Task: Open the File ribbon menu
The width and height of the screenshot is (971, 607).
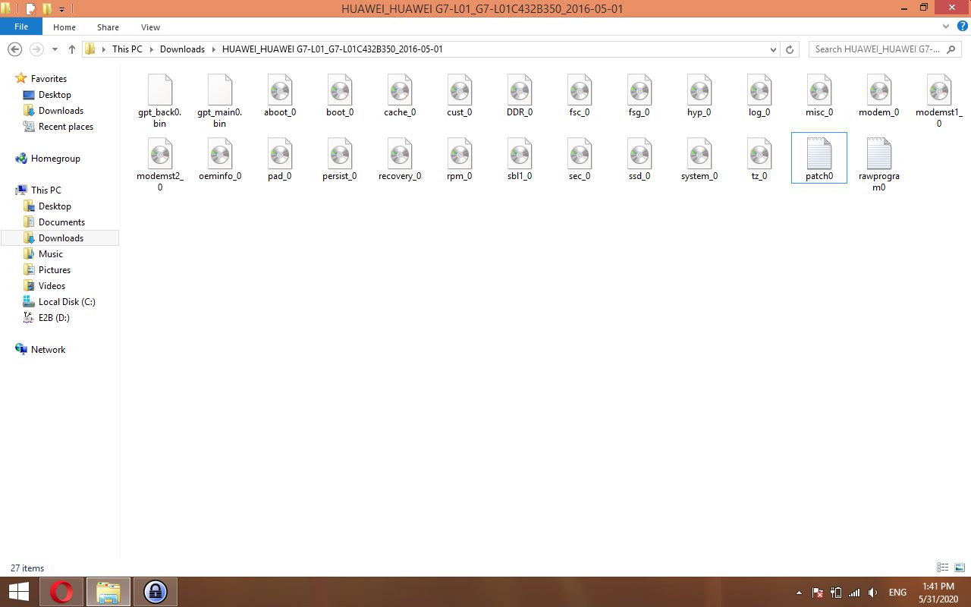Action: 21,27
